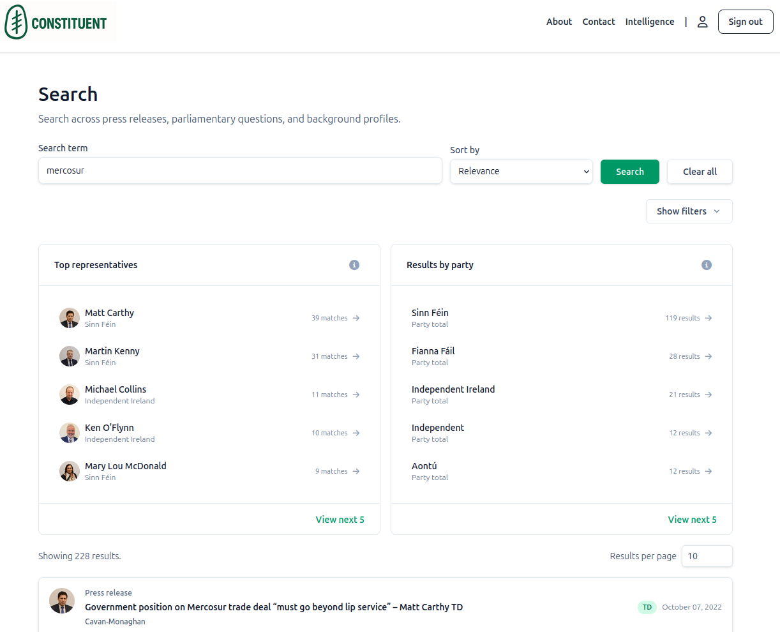
Task: Click the info icon on Results by party panel
Action: point(706,265)
